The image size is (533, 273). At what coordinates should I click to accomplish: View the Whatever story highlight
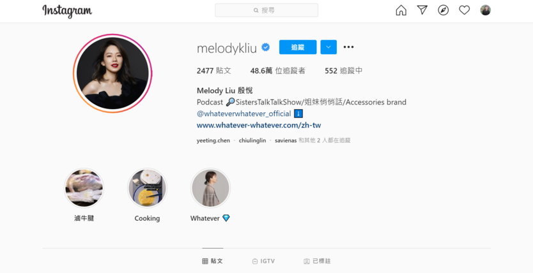tap(210, 188)
